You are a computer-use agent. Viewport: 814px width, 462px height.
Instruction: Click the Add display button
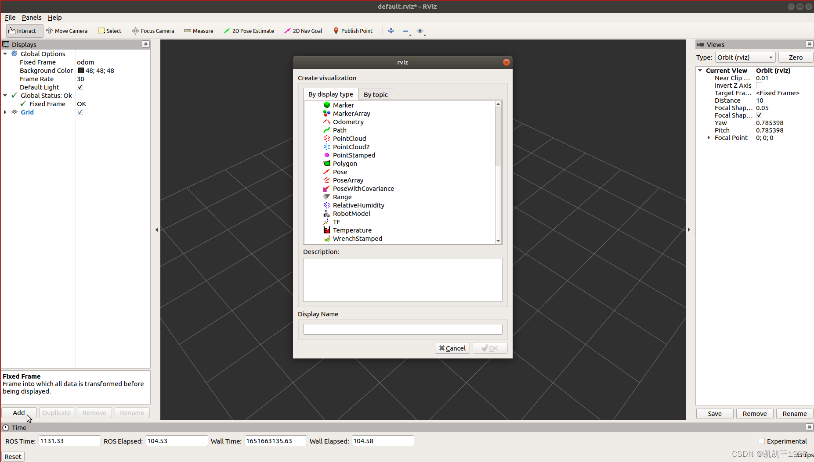coord(19,413)
